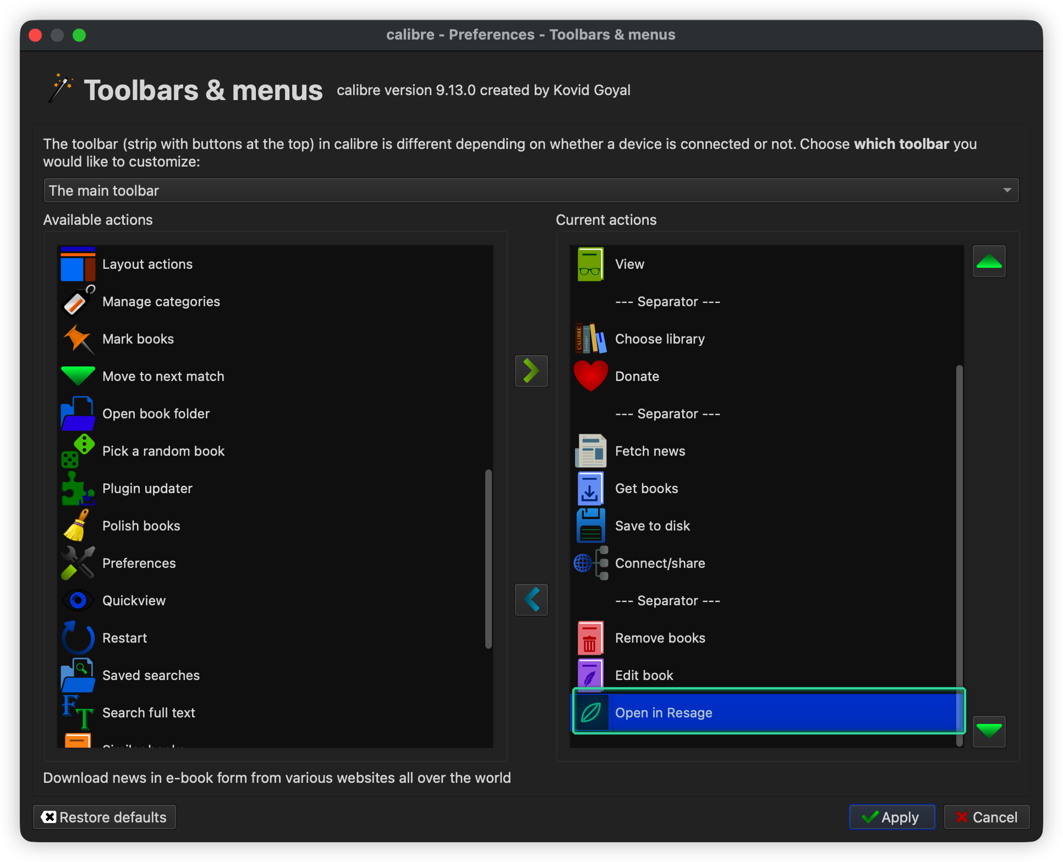Click the wand icon beside Toolbars & menus
The image size is (1063, 862).
pyautogui.click(x=60, y=89)
